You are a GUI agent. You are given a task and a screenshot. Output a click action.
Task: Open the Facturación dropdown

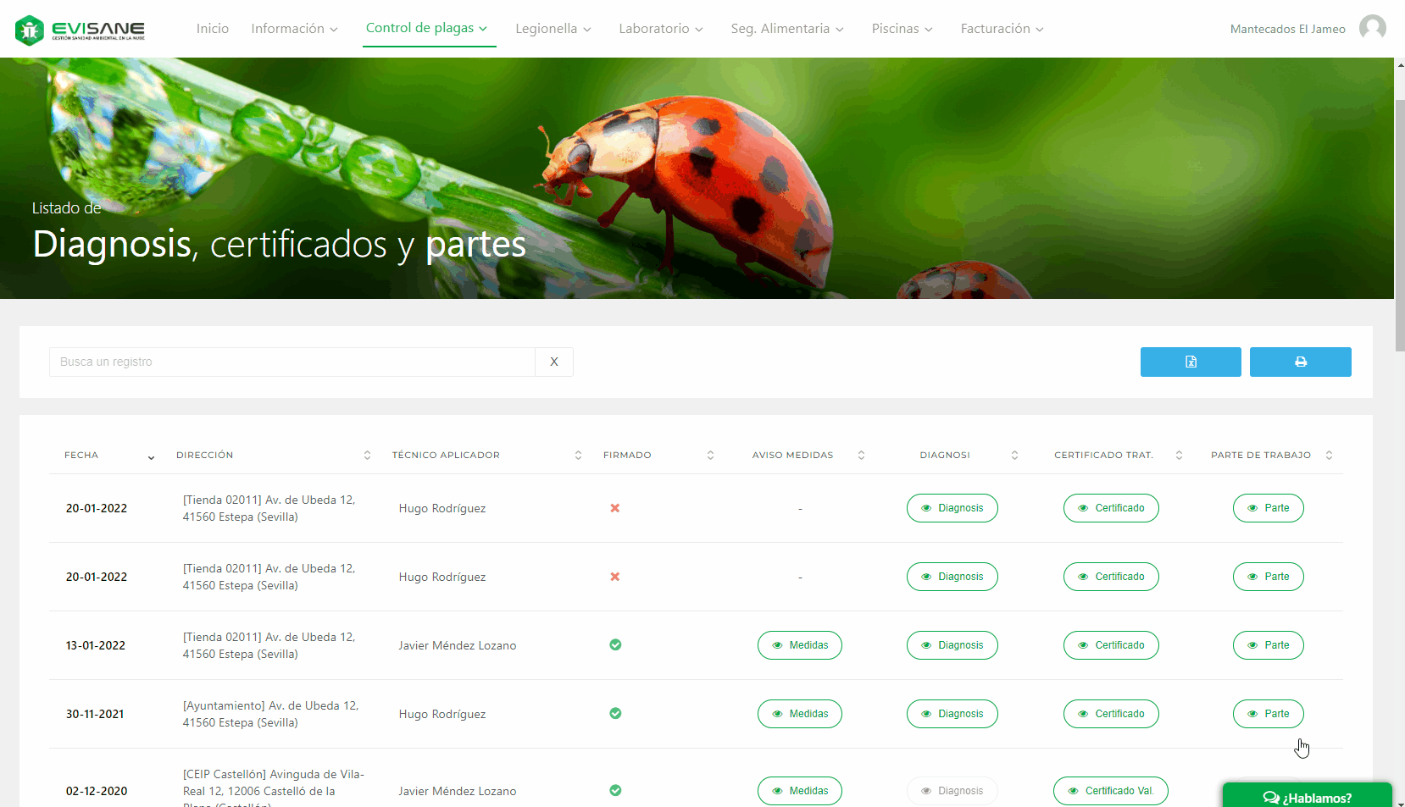[1002, 29]
